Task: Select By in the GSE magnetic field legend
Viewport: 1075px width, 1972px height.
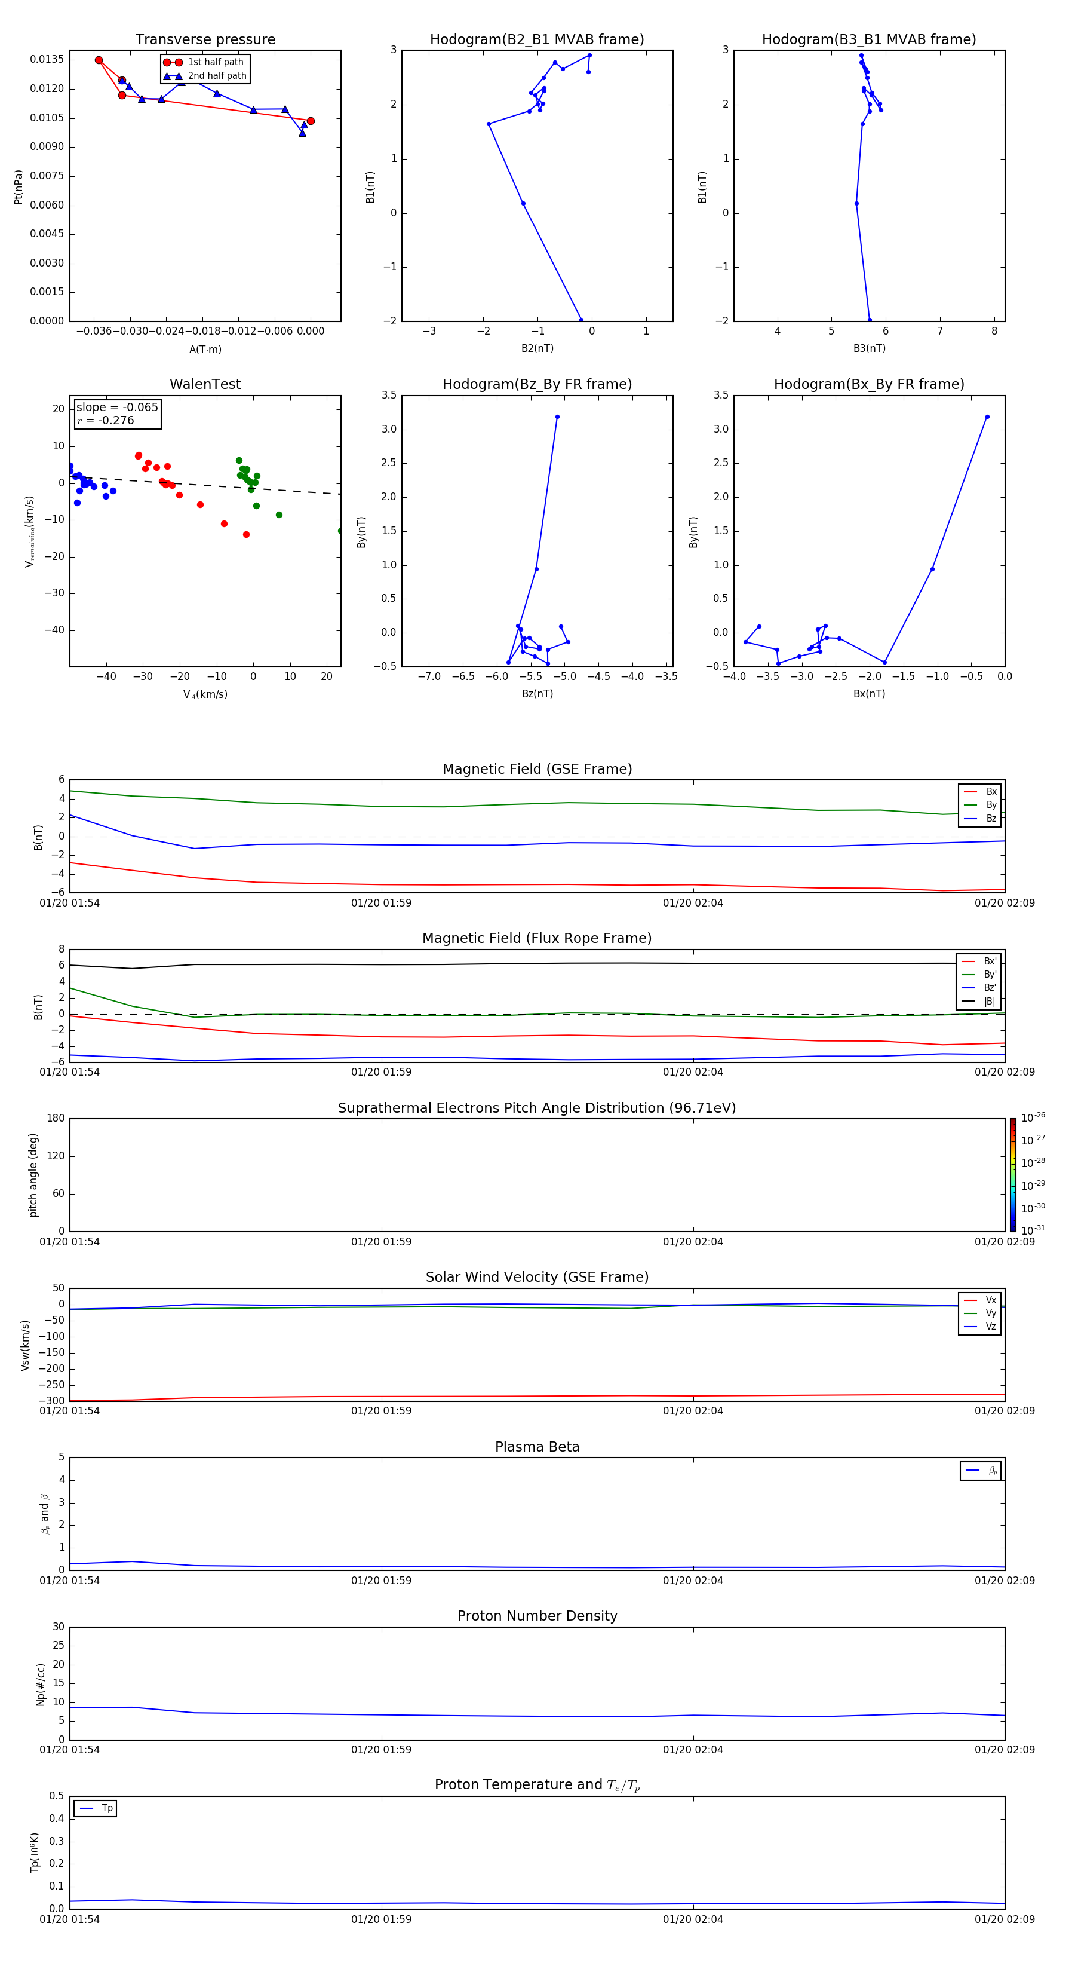Action: pos(980,804)
